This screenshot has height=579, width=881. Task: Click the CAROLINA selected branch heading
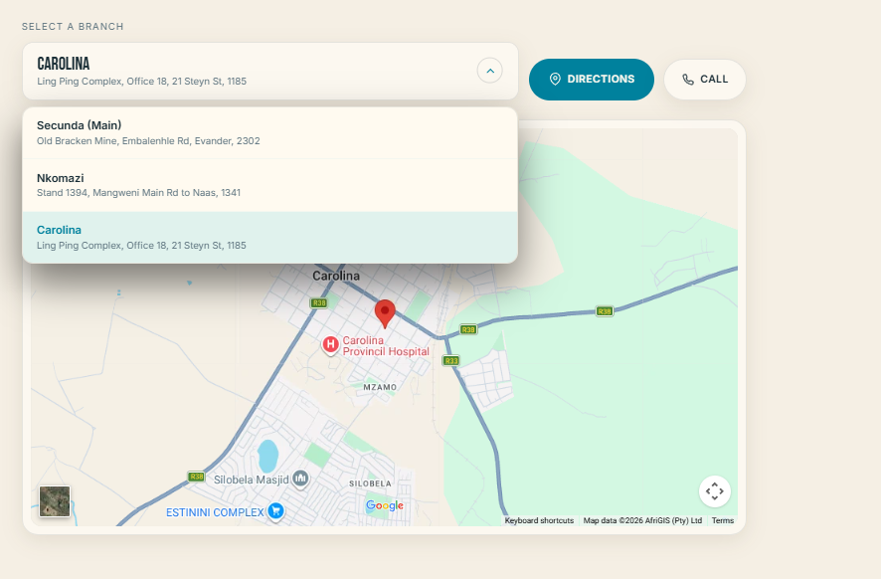point(64,64)
